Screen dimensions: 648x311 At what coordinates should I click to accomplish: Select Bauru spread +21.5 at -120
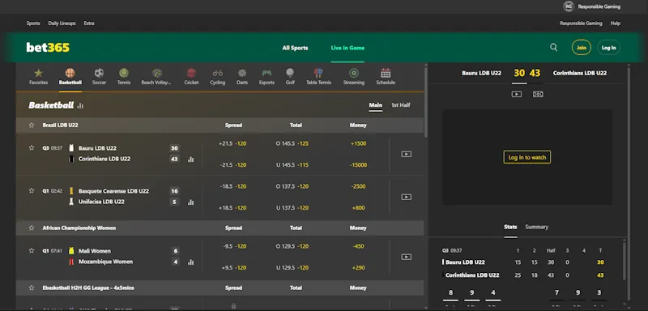pos(232,143)
